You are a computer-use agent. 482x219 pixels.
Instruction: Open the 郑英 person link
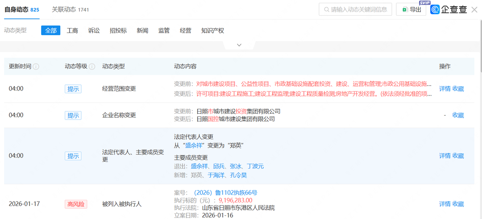click(196, 175)
